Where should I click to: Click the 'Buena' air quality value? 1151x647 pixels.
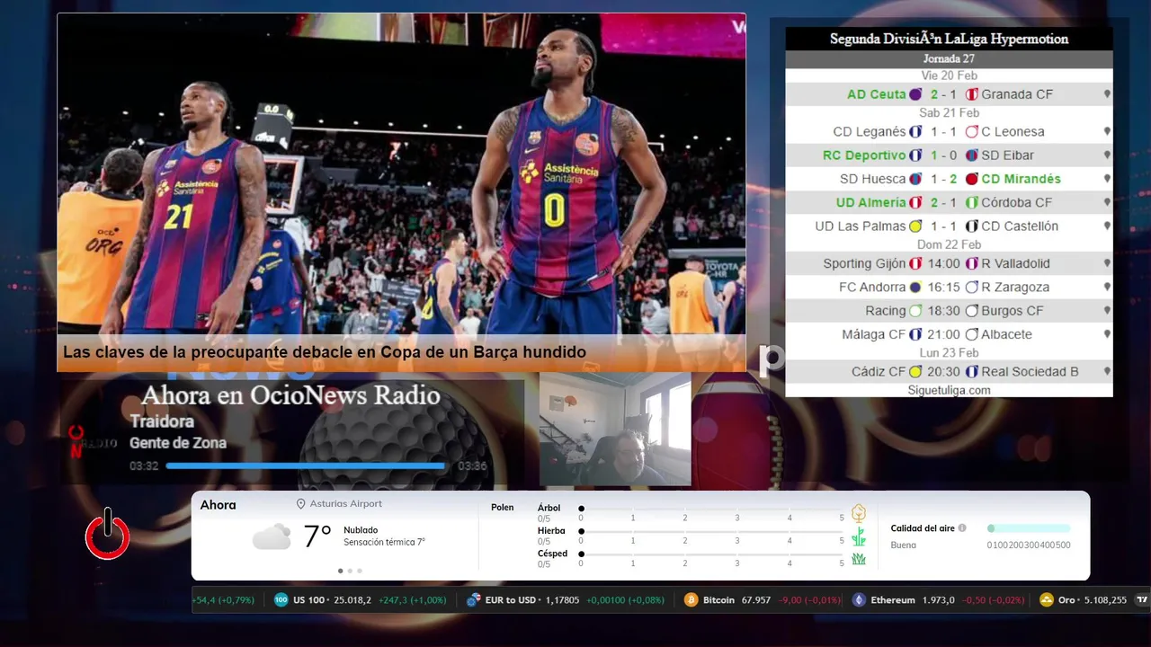[904, 545]
